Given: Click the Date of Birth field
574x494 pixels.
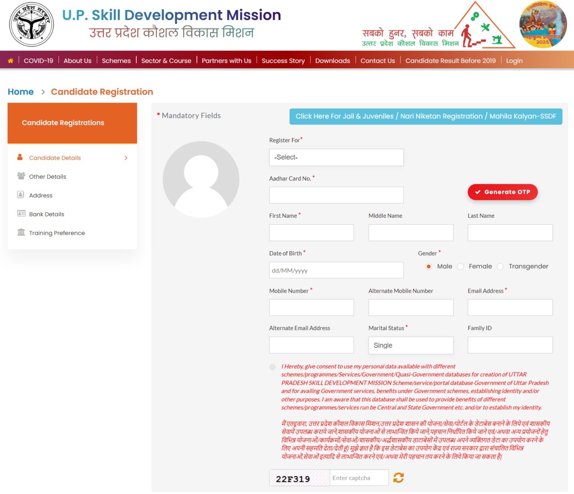Looking at the screenshot, I should click(x=336, y=270).
